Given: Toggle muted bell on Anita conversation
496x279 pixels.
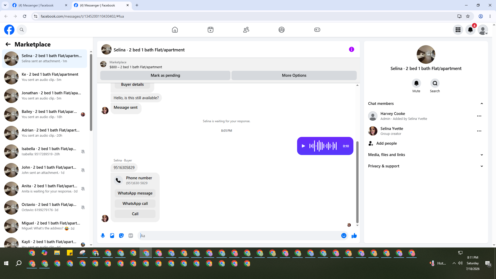Looking at the screenshot, I should pyautogui.click(x=83, y=189).
